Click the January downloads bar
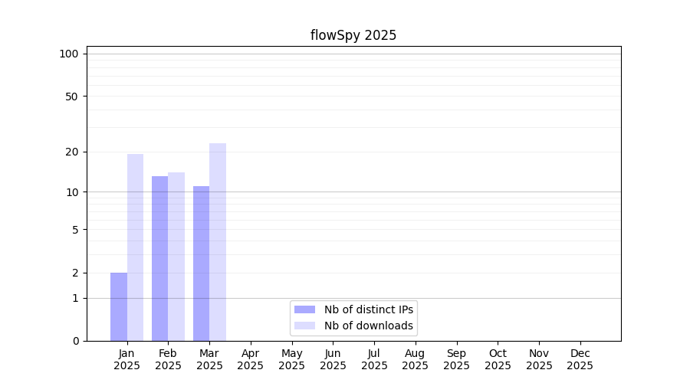 (135, 247)
